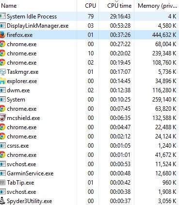Click memory value 34,896 K
Image resolution: width=179 pixels, height=205 pixels.
click(166, 81)
